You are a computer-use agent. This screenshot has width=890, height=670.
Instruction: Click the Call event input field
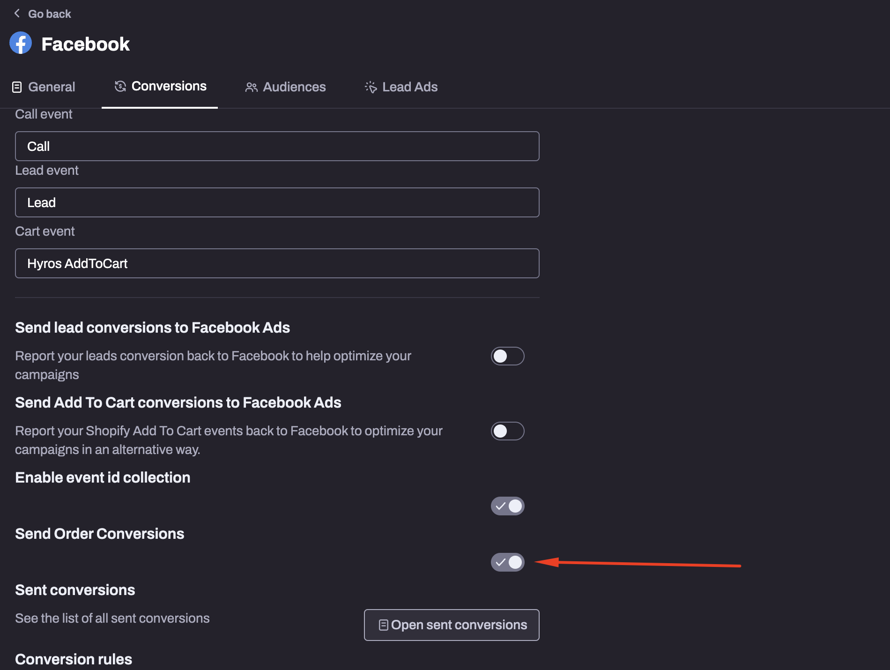tap(277, 146)
